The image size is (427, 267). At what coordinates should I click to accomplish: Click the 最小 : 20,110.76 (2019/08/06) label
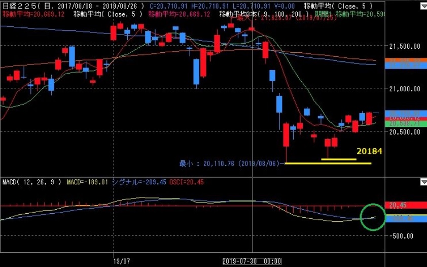tap(229, 163)
